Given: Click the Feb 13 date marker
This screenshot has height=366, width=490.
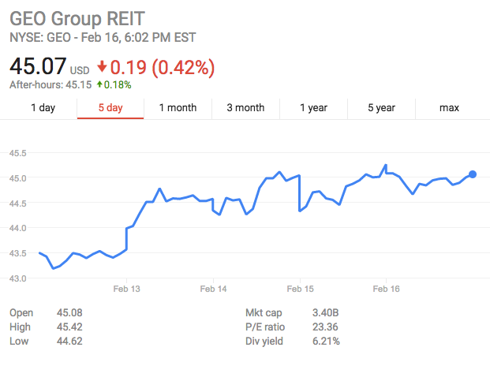Looking at the screenshot, I should [126, 289].
